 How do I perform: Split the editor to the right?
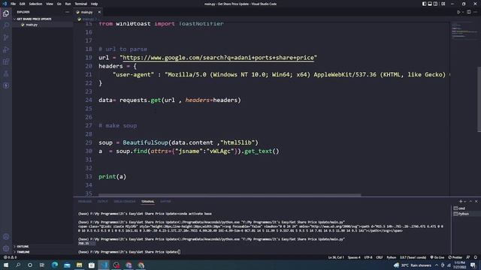pyautogui.click(x=469, y=12)
